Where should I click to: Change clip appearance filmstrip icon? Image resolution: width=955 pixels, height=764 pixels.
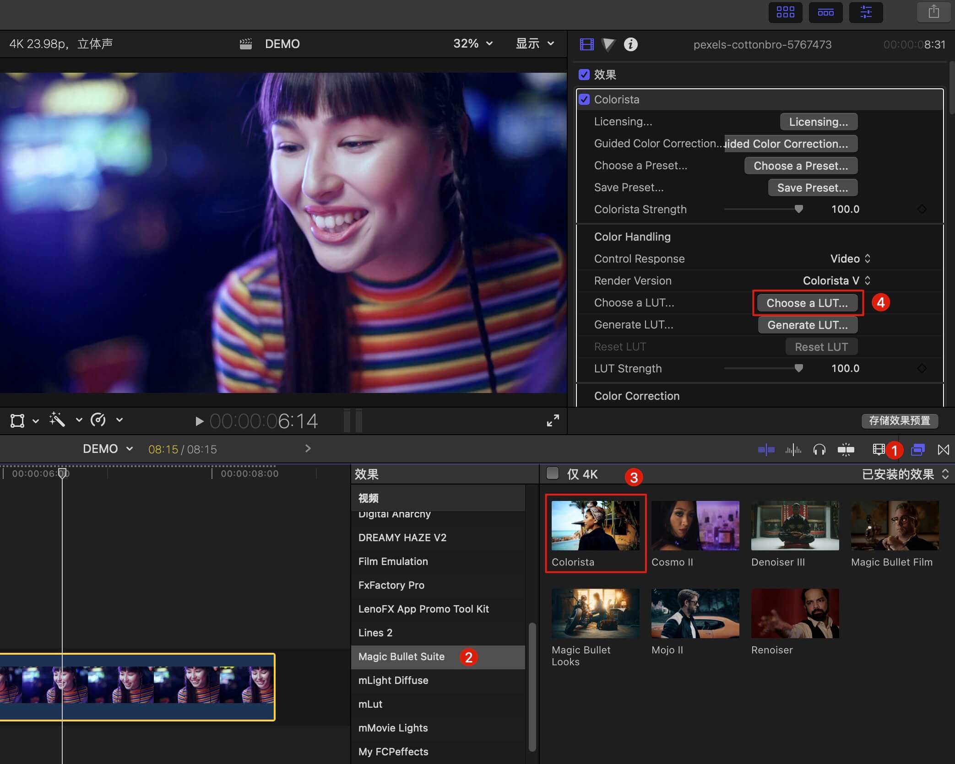point(878,450)
